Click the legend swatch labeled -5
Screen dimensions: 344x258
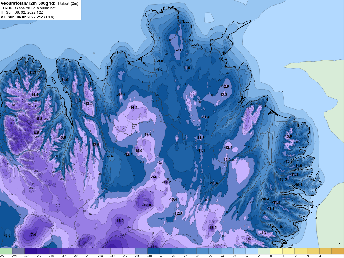(x=215, y=251)
